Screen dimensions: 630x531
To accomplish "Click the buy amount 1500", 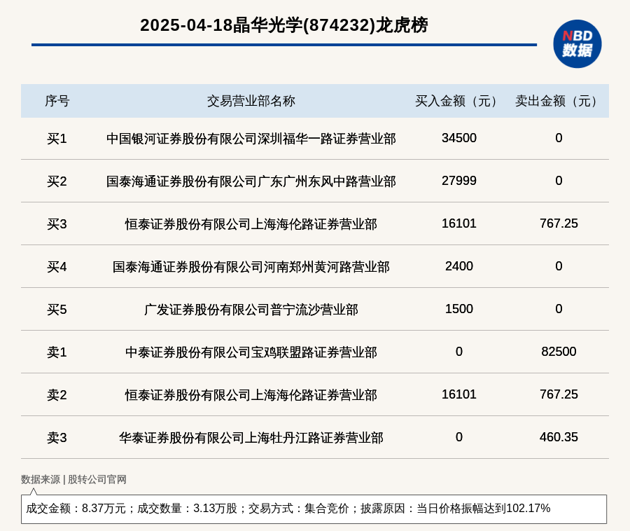I will tap(458, 309).
